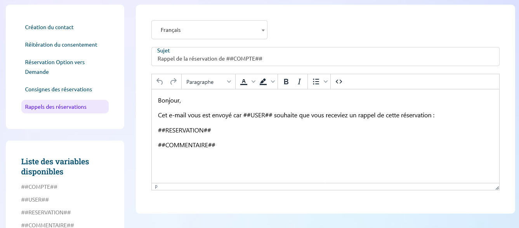Open the Création du contact template

coord(49,27)
